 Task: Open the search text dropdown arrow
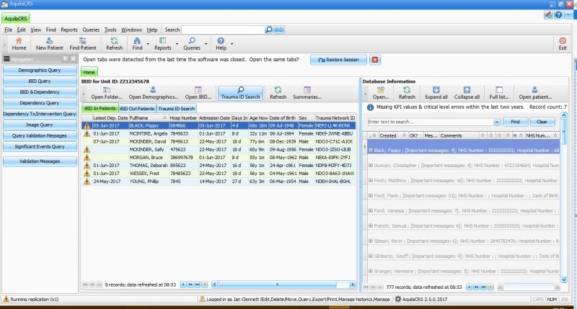coord(497,122)
